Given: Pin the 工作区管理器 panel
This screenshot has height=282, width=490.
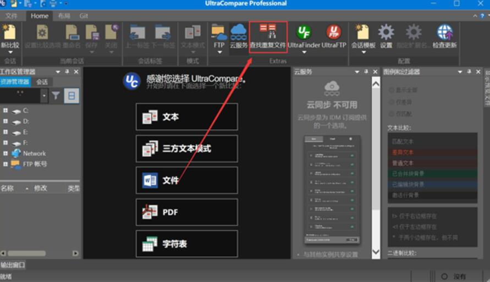Looking at the screenshot, I should [67, 72].
